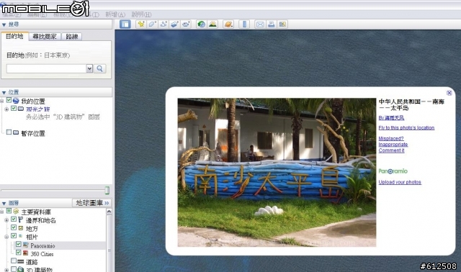Click the print toolbar icon
This screenshot has width=461, height=272.
(x=271, y=24)
